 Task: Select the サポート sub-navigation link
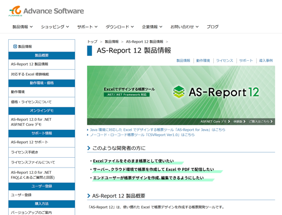[x=246, y=60]
